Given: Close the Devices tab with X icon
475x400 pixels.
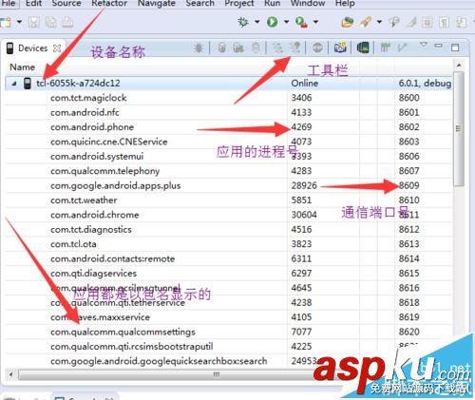Looking at the screenshot, I should point(57,48).
